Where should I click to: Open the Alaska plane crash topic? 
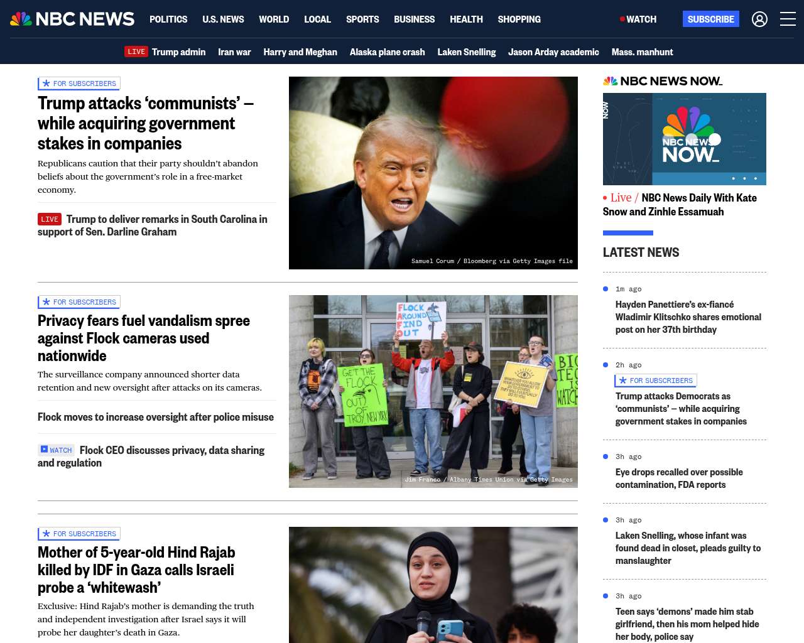click(x=387, y=52)
